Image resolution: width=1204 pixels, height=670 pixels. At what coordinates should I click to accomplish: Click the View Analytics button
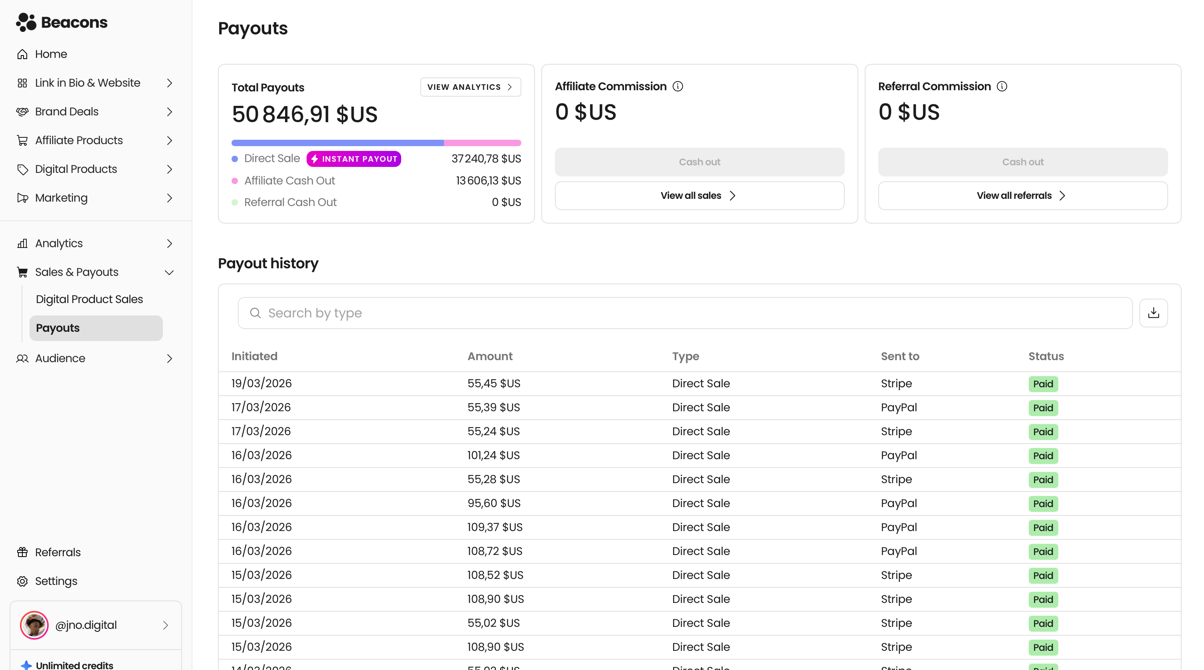(x=470, y=87)
